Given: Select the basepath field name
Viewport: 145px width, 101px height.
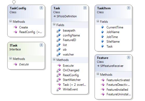Looking at the screenshot, I should [69, 30].
